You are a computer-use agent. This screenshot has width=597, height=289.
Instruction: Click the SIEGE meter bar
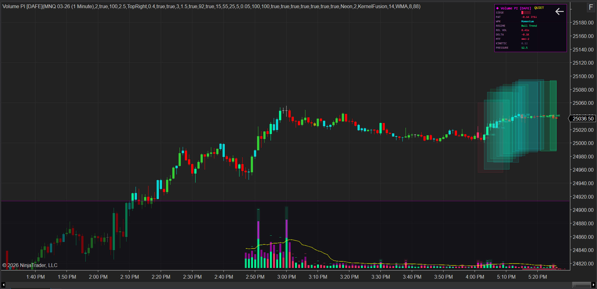click(526, 13)
